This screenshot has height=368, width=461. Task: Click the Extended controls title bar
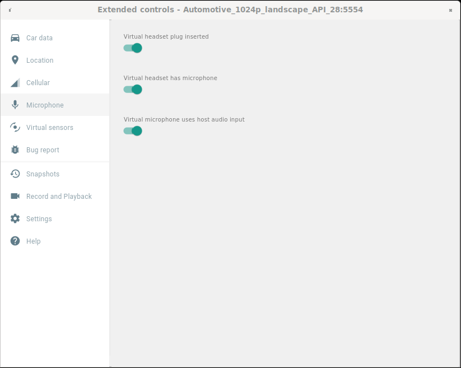tap(230, 9)
